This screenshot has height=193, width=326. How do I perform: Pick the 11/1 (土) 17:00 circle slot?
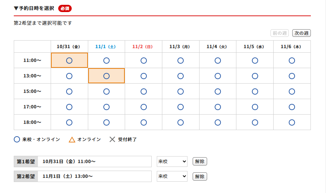pyautogui.click(x=106, y=107)
